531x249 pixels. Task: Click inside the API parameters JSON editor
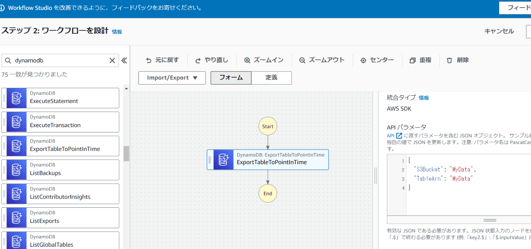point(468,185)
